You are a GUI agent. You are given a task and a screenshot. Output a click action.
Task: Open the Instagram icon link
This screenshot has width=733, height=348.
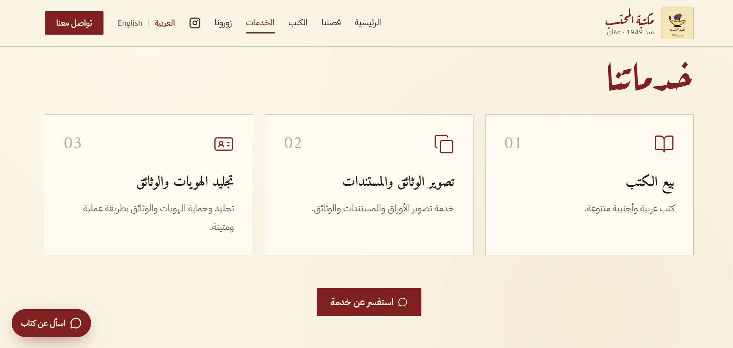[x=195, y=23]
